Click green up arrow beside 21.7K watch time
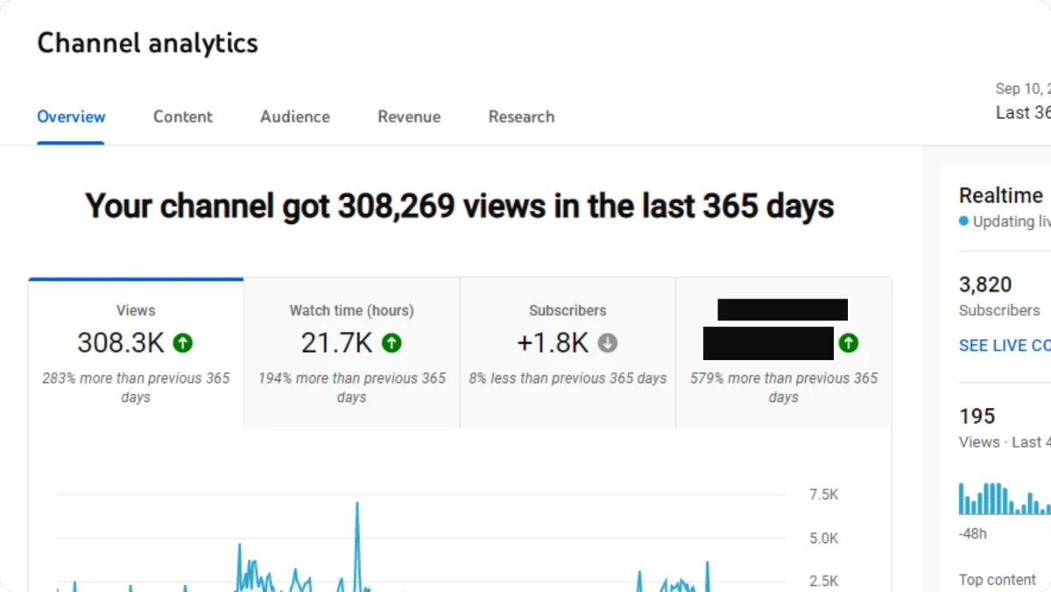The height and width of the screenshot is (592, 1051). coord(391,343)
